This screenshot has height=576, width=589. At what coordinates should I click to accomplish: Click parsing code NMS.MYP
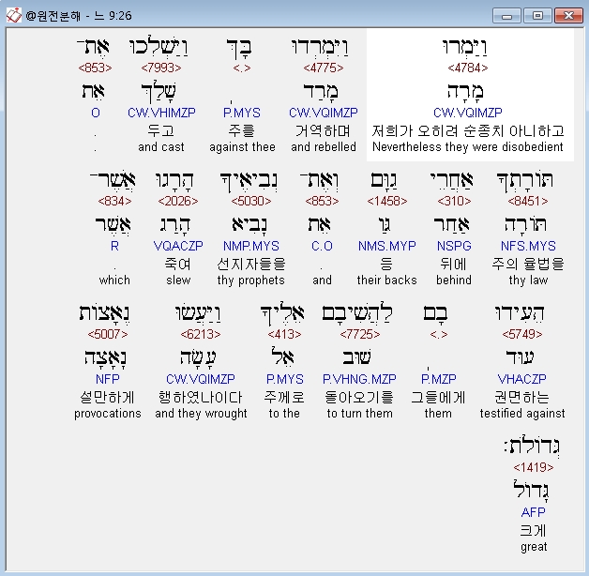pyautogui.click(x=387, y=246)
